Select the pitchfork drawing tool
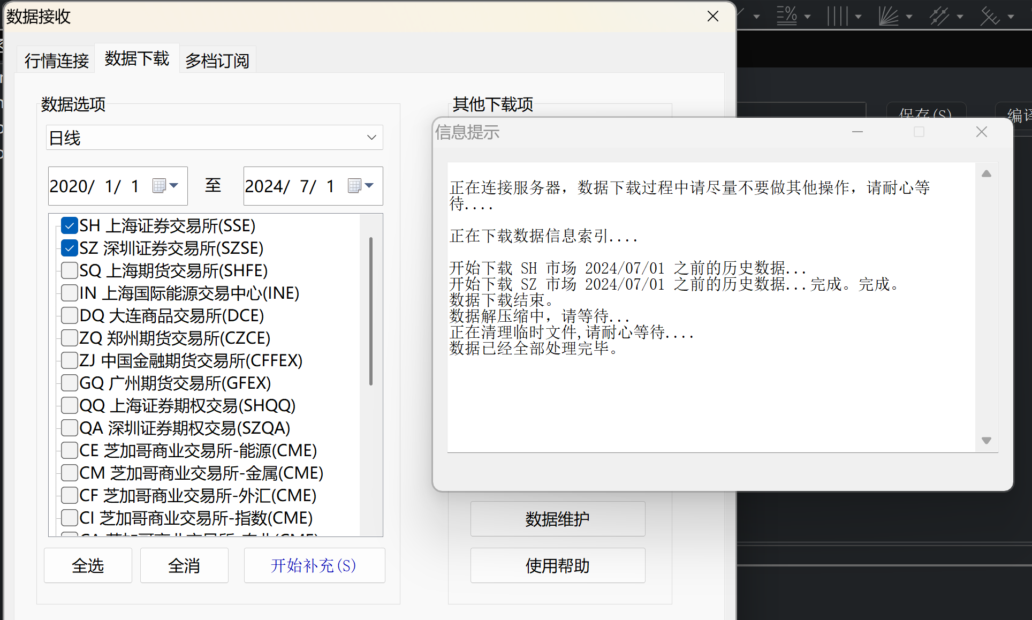1032x620 pixels. click(x=990, y=16)
